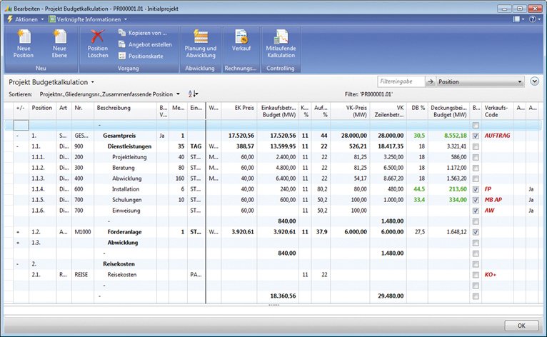Check the checkbox in Projektleitung row
The width and height of the screenshot is (547, 337).
(476, 158)
